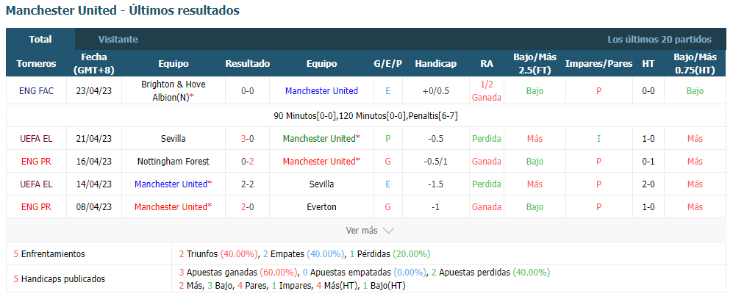Viewport: 733px width, 299px height.
Task: Click the Handicap column header
Action: (x=435, y=63)
